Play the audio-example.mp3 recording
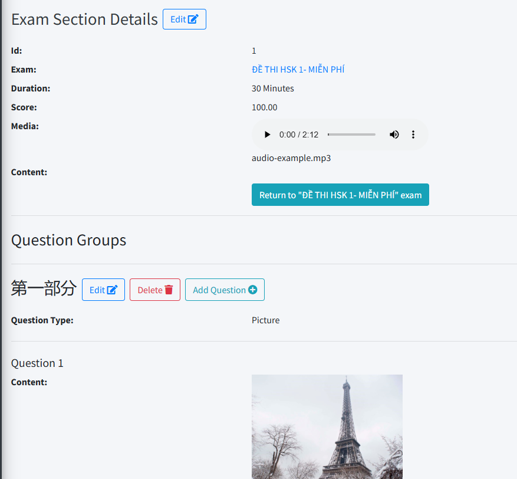517x479 pixels. pos(267,134)
